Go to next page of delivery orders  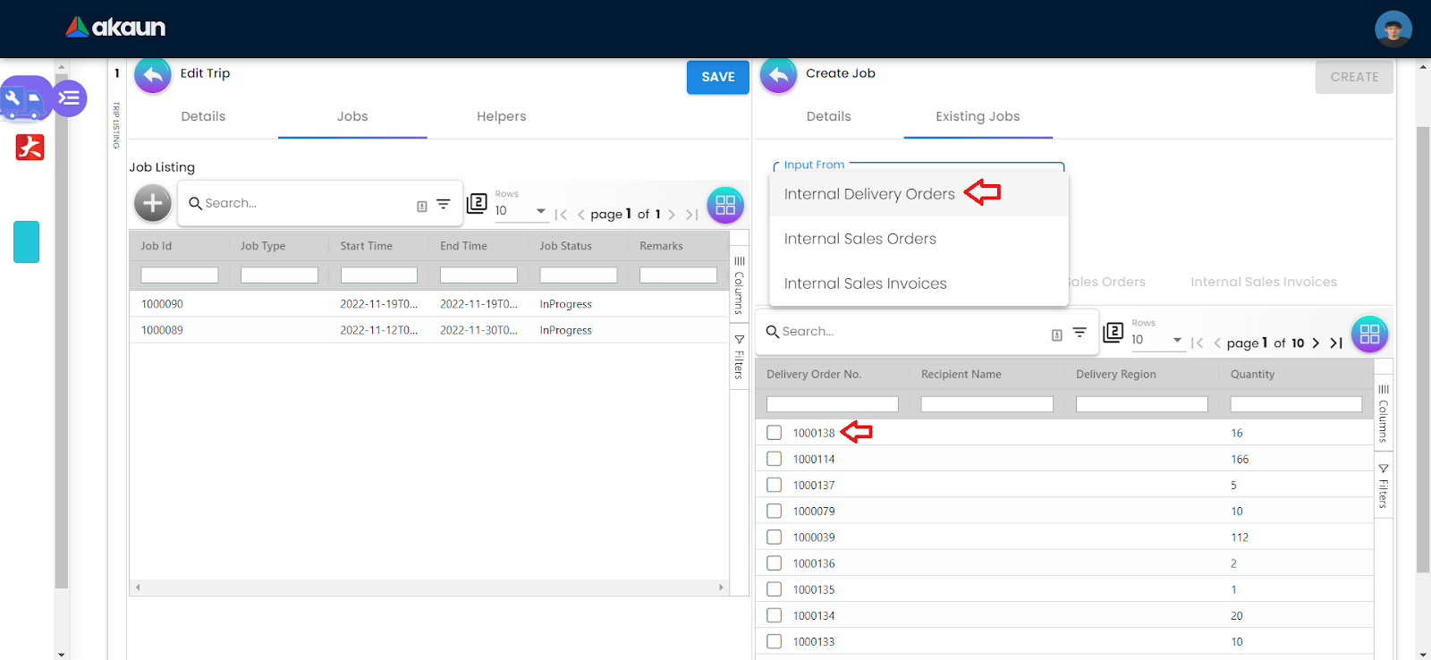coord(1316,343)
